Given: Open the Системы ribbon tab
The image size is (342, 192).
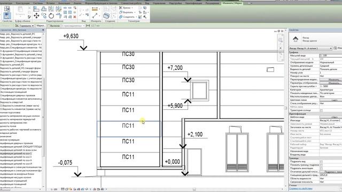Looking at the screenshot, I should click(38, 3).
